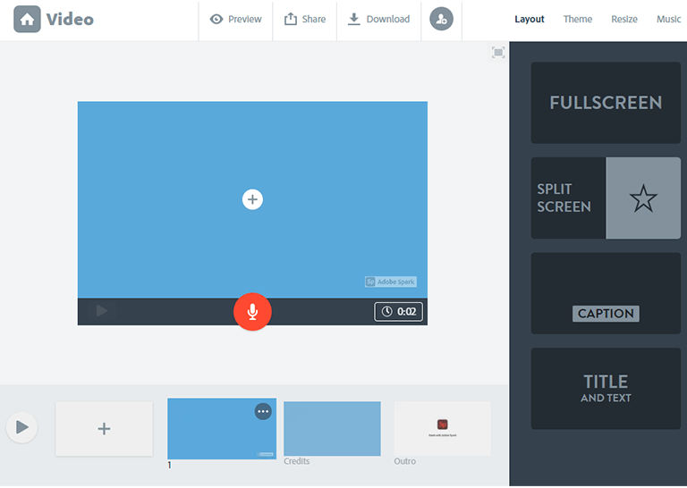Click the Download arrow icon
Image resolution: width=687 pixels, height=488 pixels.
pyautogui.click(x=354, y=20)
